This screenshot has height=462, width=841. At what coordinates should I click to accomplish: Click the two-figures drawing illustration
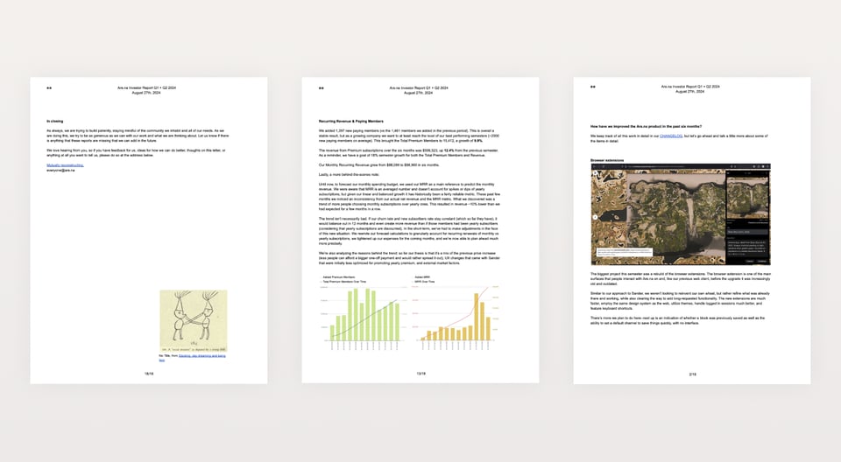click(193, 319)
